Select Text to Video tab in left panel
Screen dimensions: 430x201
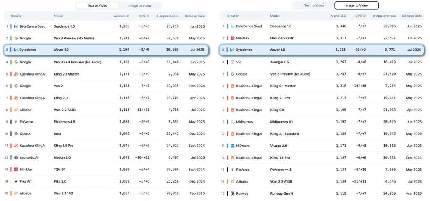[x=97, y=5]
